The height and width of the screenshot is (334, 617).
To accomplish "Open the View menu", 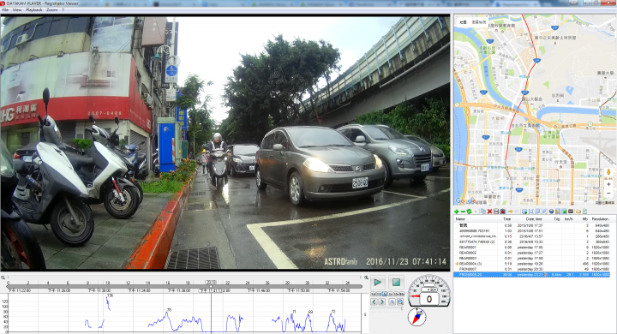I will (17, 9).
